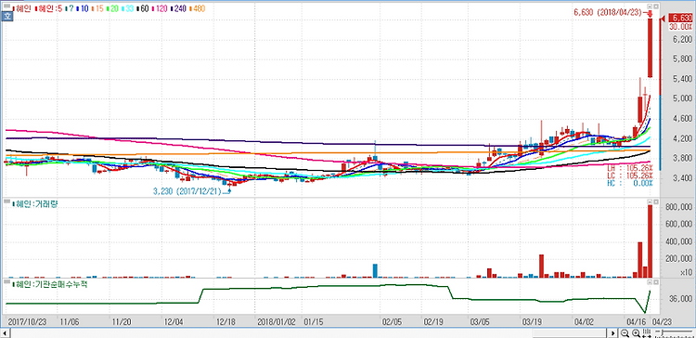Minimize the 거래량 volume panel
696x338 pixels.
649,201
